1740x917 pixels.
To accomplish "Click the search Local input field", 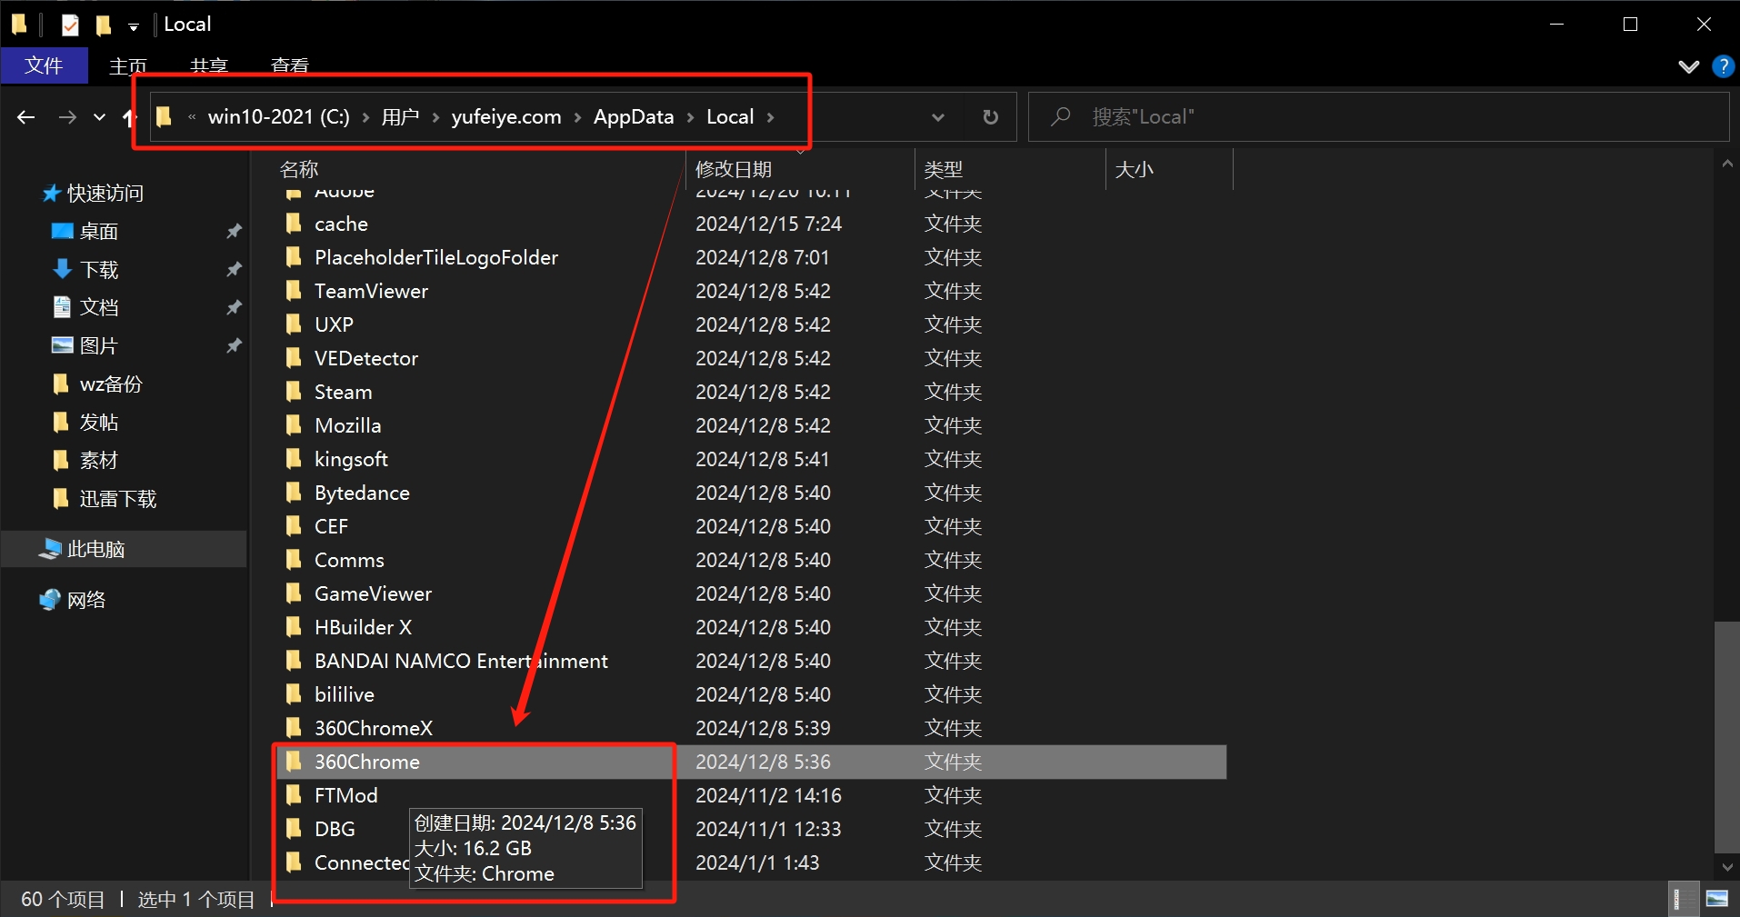I will tap(1378, 117).
